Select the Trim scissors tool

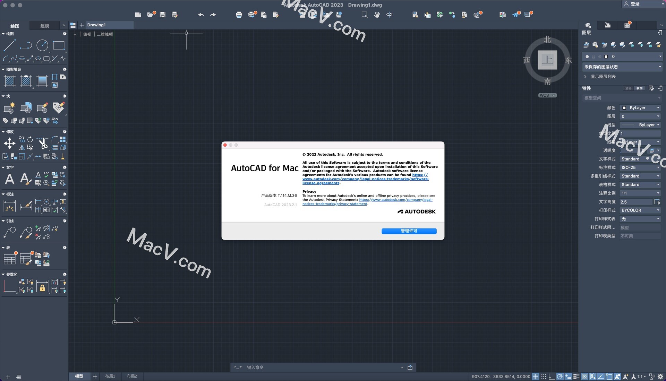(x=43, y=143)
